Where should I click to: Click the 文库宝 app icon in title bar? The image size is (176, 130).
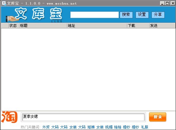coord(4,3)
